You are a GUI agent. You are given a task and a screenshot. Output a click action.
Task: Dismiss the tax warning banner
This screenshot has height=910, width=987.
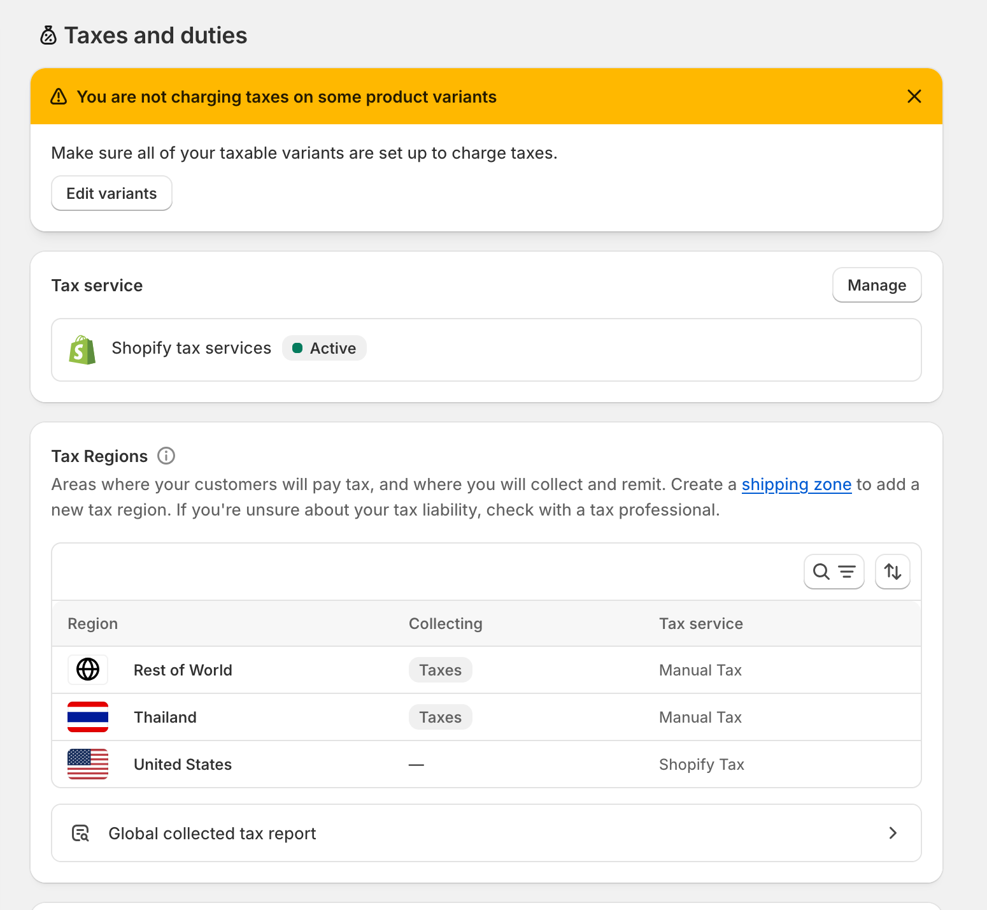(914, 96)
